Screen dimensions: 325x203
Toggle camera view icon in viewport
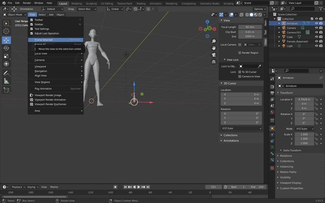coord(214,55)
